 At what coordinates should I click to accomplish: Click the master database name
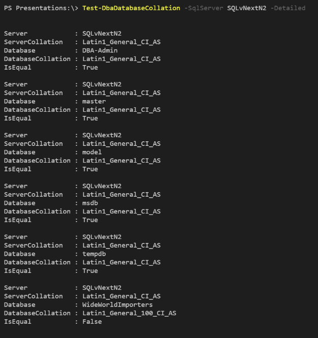point(94,101)
